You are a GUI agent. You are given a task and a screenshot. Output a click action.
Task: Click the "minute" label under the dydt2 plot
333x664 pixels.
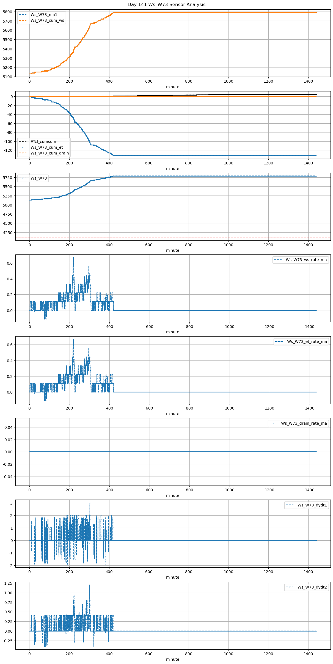coord(172,659)
